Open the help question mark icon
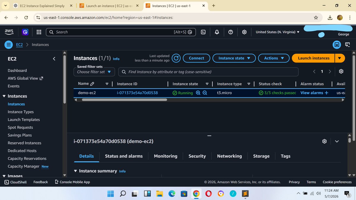 click(x=231, y=32)
